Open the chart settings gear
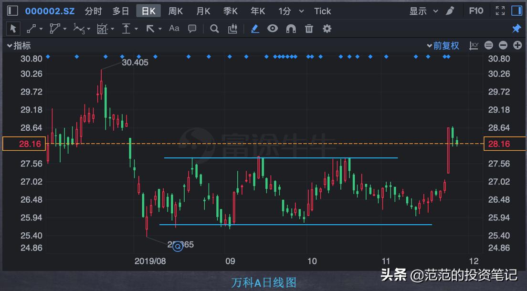527x291 pixels. (x=327, y=29)
